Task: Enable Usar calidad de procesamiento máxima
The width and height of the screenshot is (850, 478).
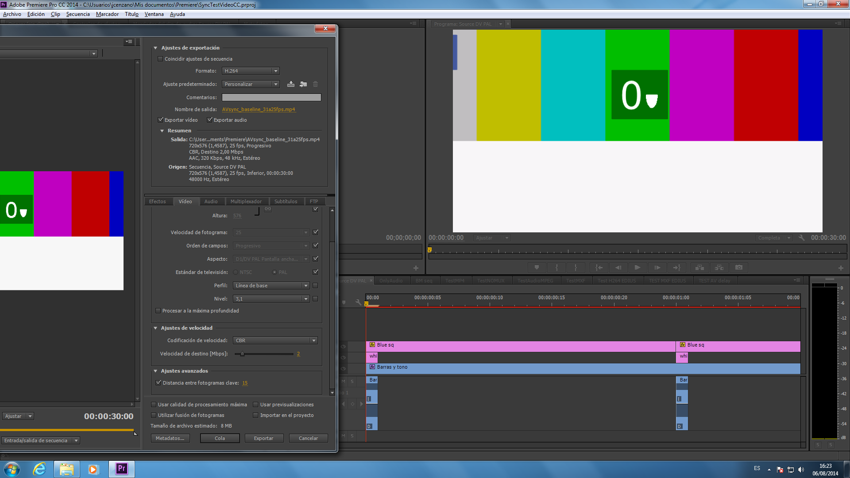Action: click(x=154, y=405)
